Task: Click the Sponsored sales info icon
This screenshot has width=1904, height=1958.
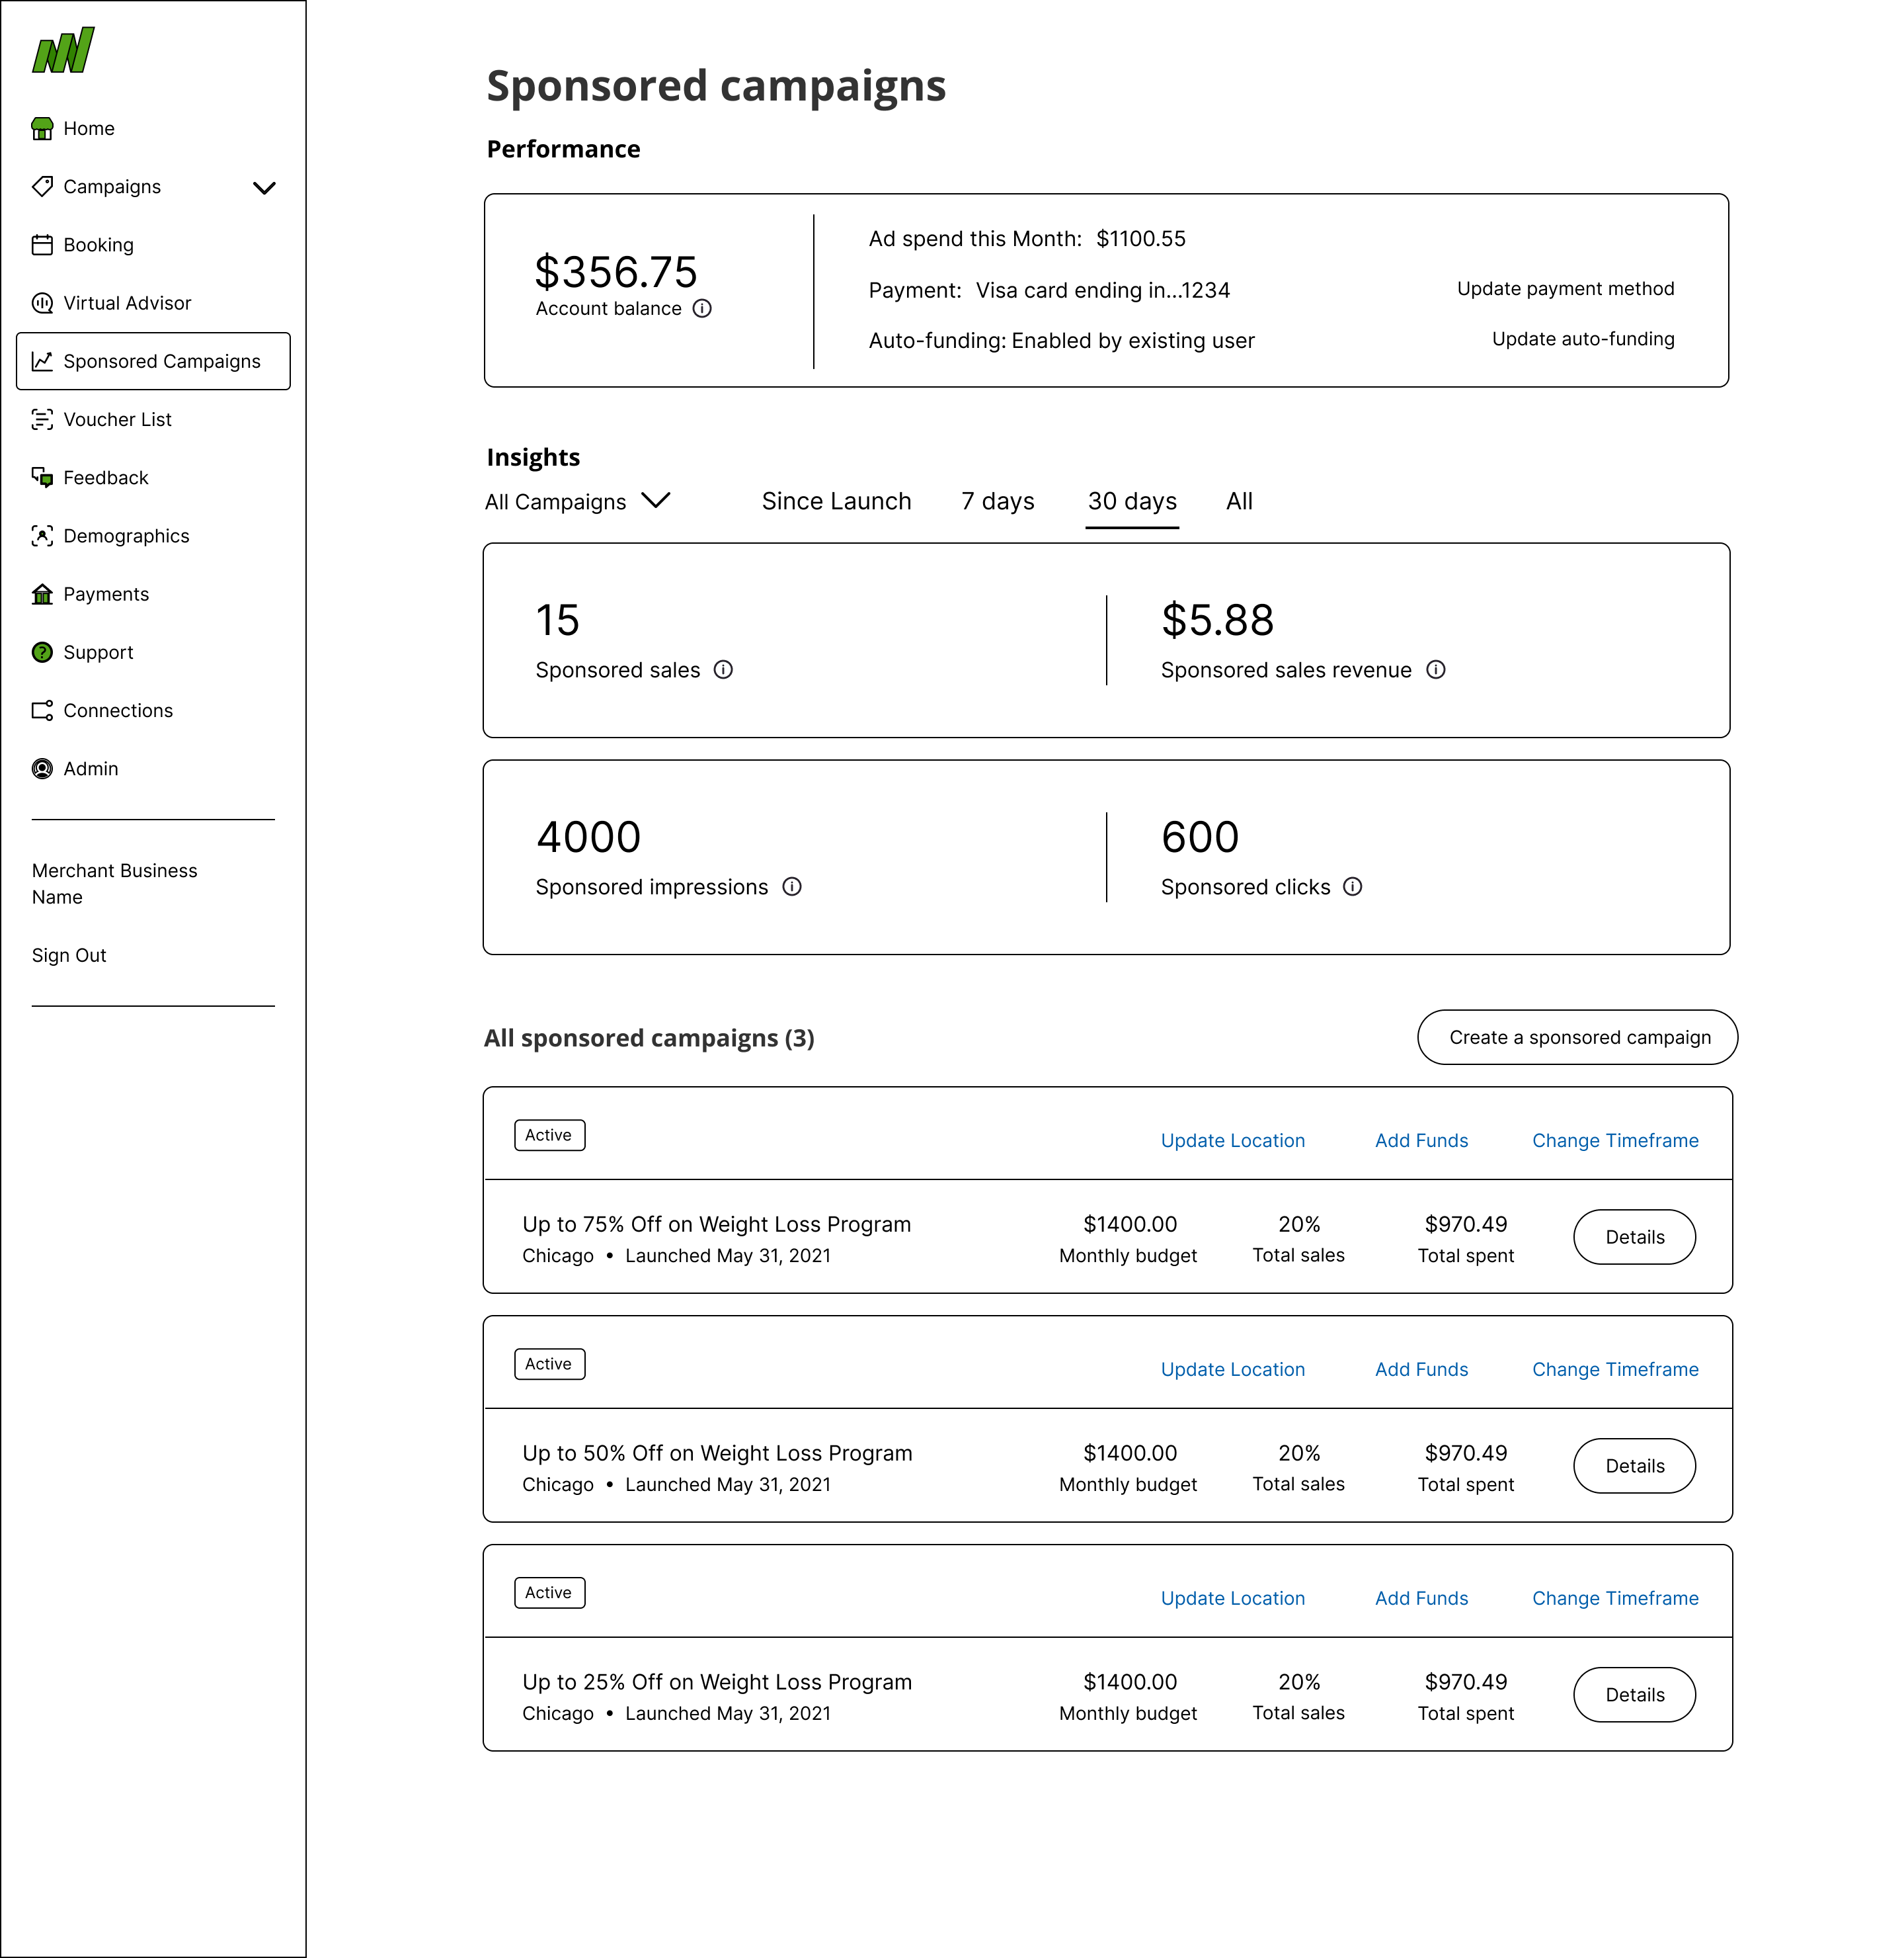Action: coord(723,669)
